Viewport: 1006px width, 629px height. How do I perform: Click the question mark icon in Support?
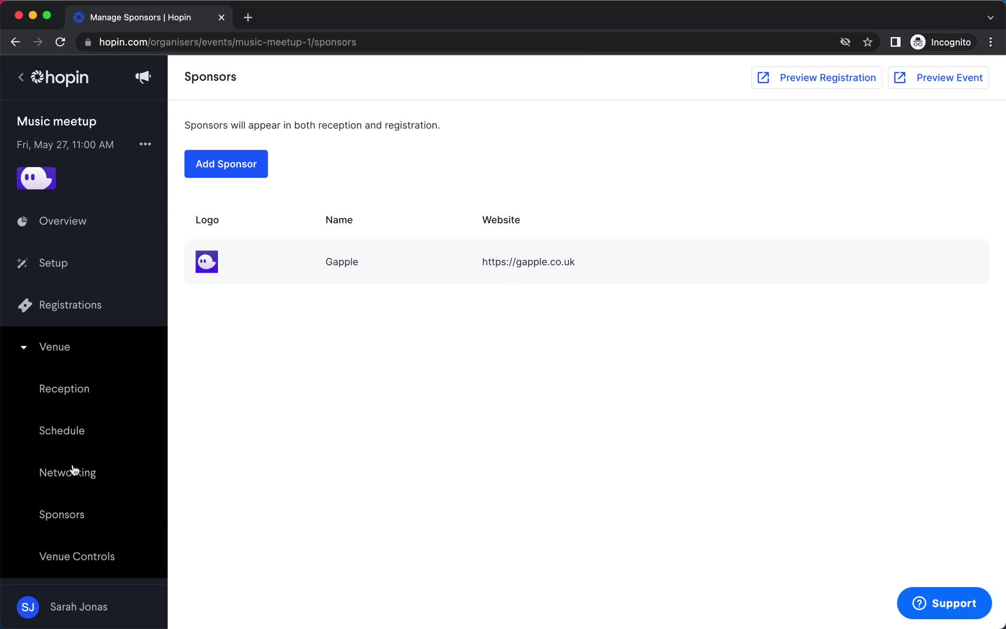[x=919, y=603]
